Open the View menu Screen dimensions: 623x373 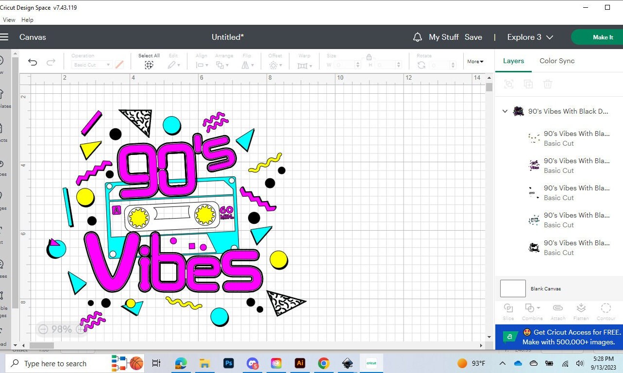click(9, 20)
